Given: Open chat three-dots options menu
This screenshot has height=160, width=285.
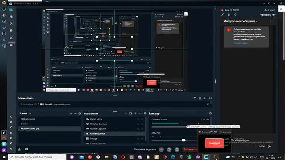Looking at the screenshot, I should pyautogui.click(x=271, y=21).
